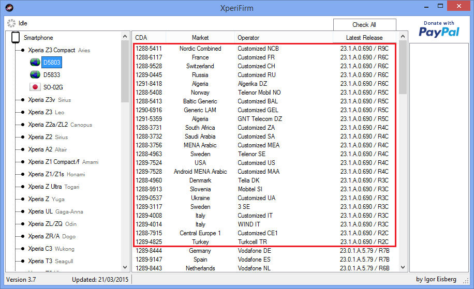The image size is (474, 289).
Task: Select the D5803 model in the tree
Action: (x=52, y=63)
